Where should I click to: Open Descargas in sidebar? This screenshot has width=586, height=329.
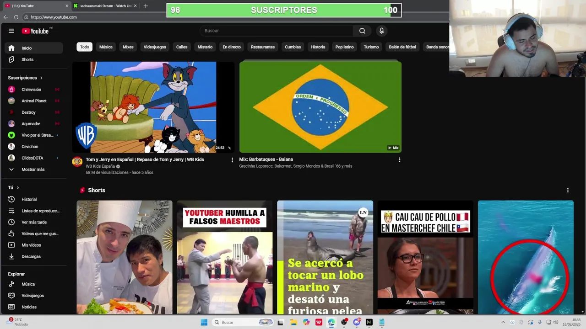(34, 256)
